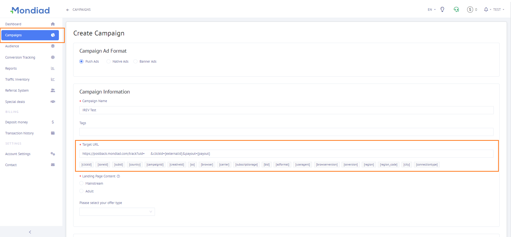The width and height of the screenshot is (511, 237).
Task: Click the Mondiad logo
Action: point(30,10)
